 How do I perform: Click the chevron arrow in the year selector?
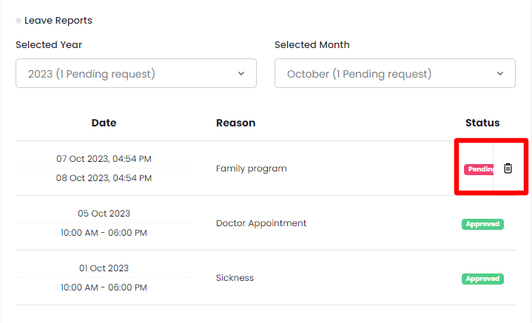(x=241, y=74)
